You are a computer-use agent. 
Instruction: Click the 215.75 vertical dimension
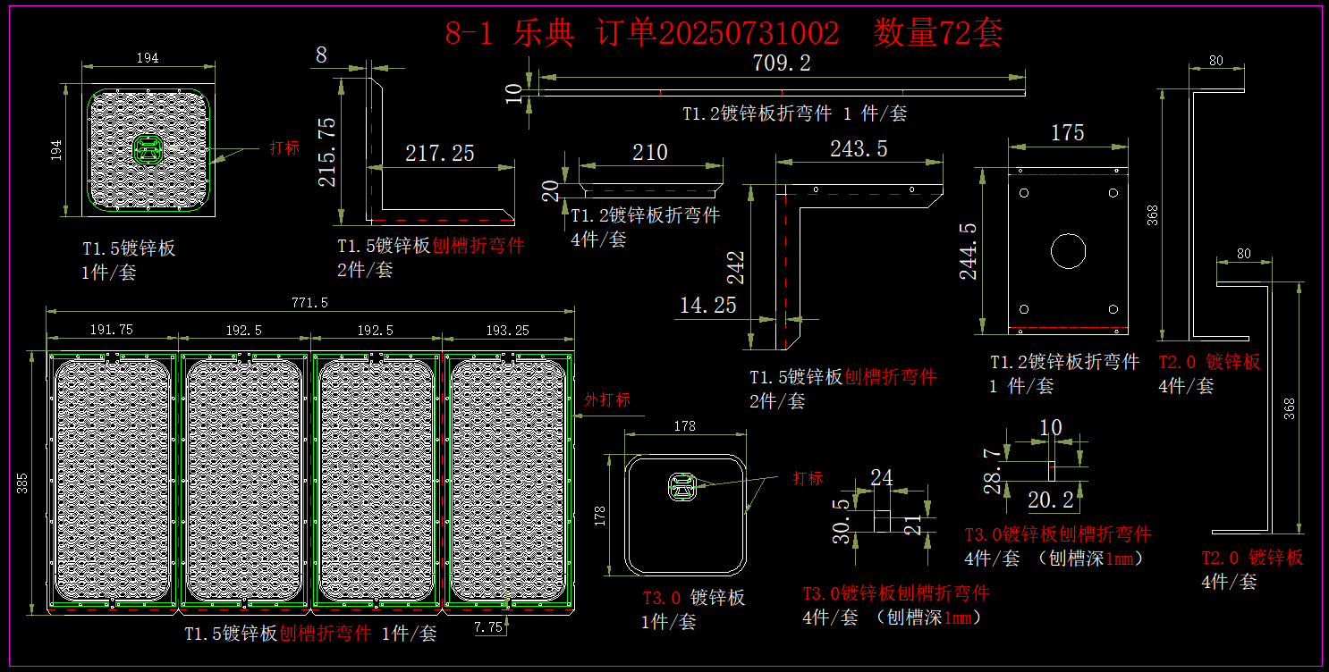pyautogui.click(x=327, y=152)
